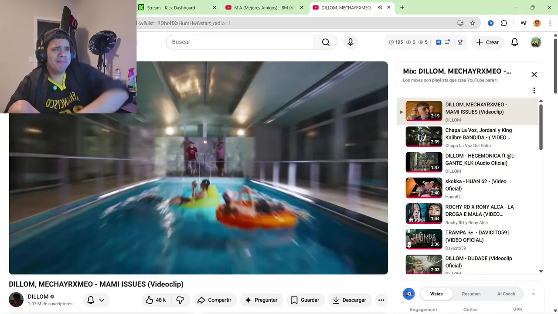This screenshot has height=314, width=558.
Task: Bookmark this page with the star icon
Action: point(472,23)
